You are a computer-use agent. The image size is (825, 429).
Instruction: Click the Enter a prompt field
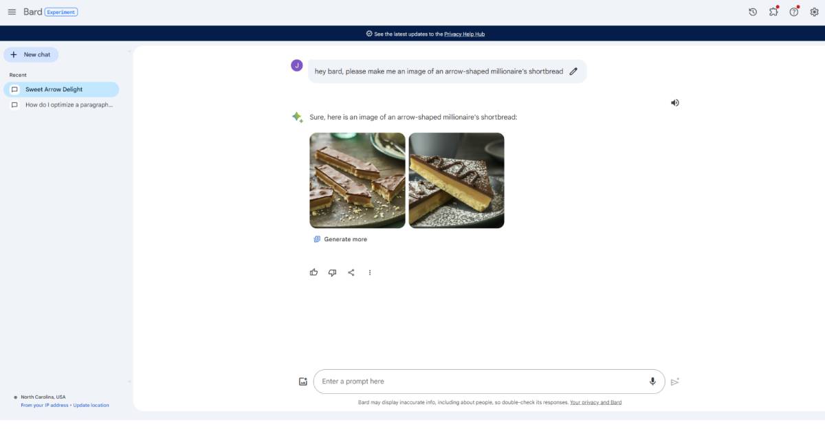tap(481, 382)
